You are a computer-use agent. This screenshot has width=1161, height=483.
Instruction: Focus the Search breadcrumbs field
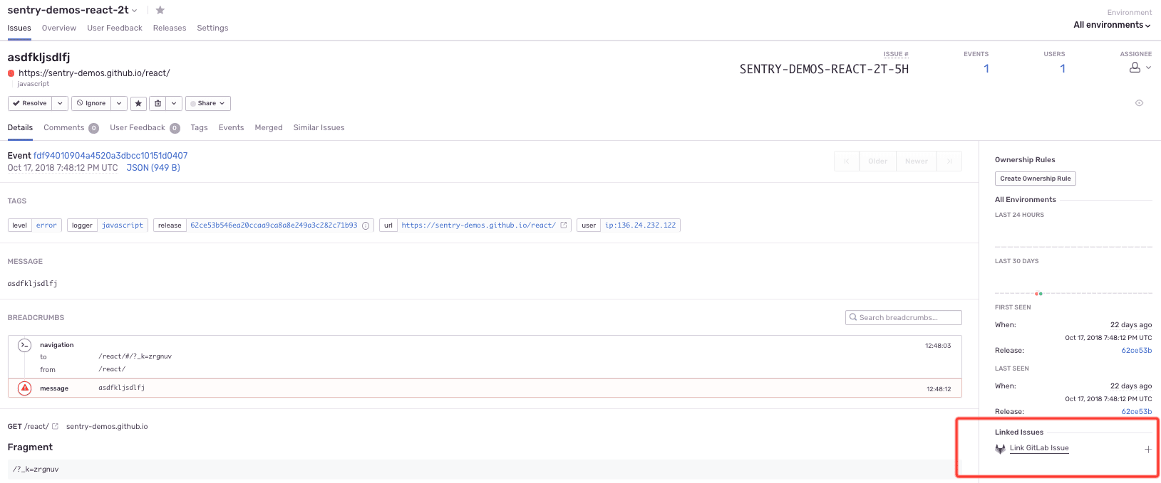(x=904, y=317)
